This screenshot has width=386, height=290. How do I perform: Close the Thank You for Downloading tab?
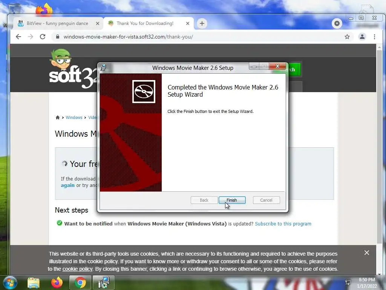click(x=188, y=23)
